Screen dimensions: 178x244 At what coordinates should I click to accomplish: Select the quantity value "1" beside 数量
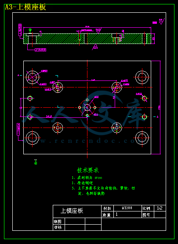tap(117, 215)
